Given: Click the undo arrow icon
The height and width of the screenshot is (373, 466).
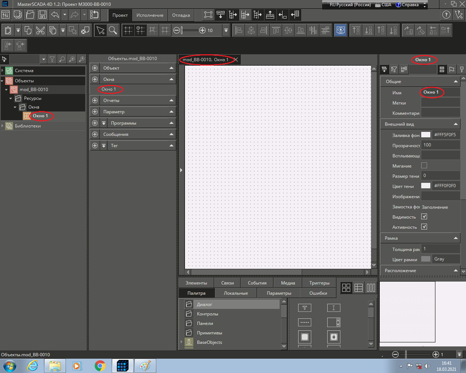Looking at the screenshot, I should click(55, 15).
